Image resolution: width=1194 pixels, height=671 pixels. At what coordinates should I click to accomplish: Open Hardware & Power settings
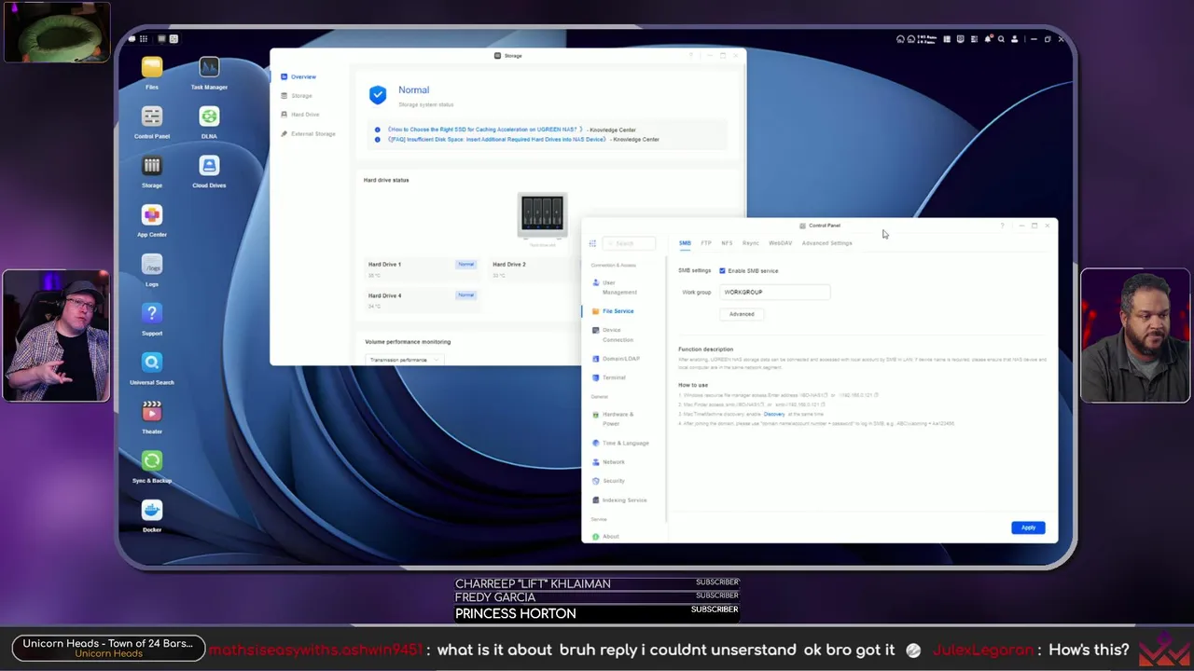click(x=617, y=418)
